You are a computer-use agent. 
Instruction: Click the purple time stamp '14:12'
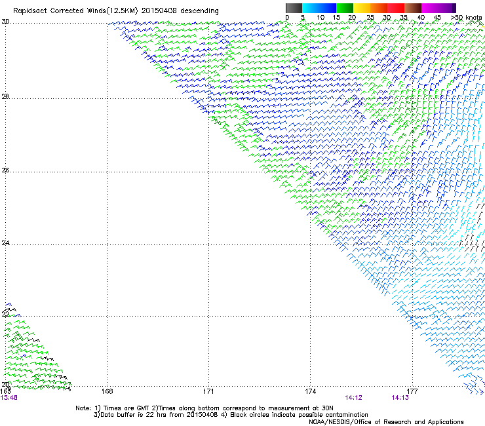pyautogui.click(x=353, y=398)
